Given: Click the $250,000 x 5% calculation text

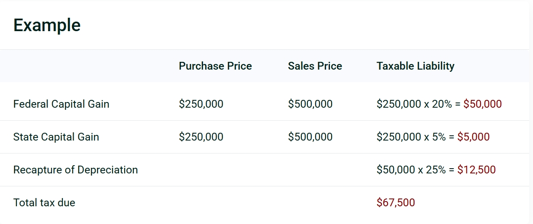Looking at the screenshot, I should click(x=410, y=137).
